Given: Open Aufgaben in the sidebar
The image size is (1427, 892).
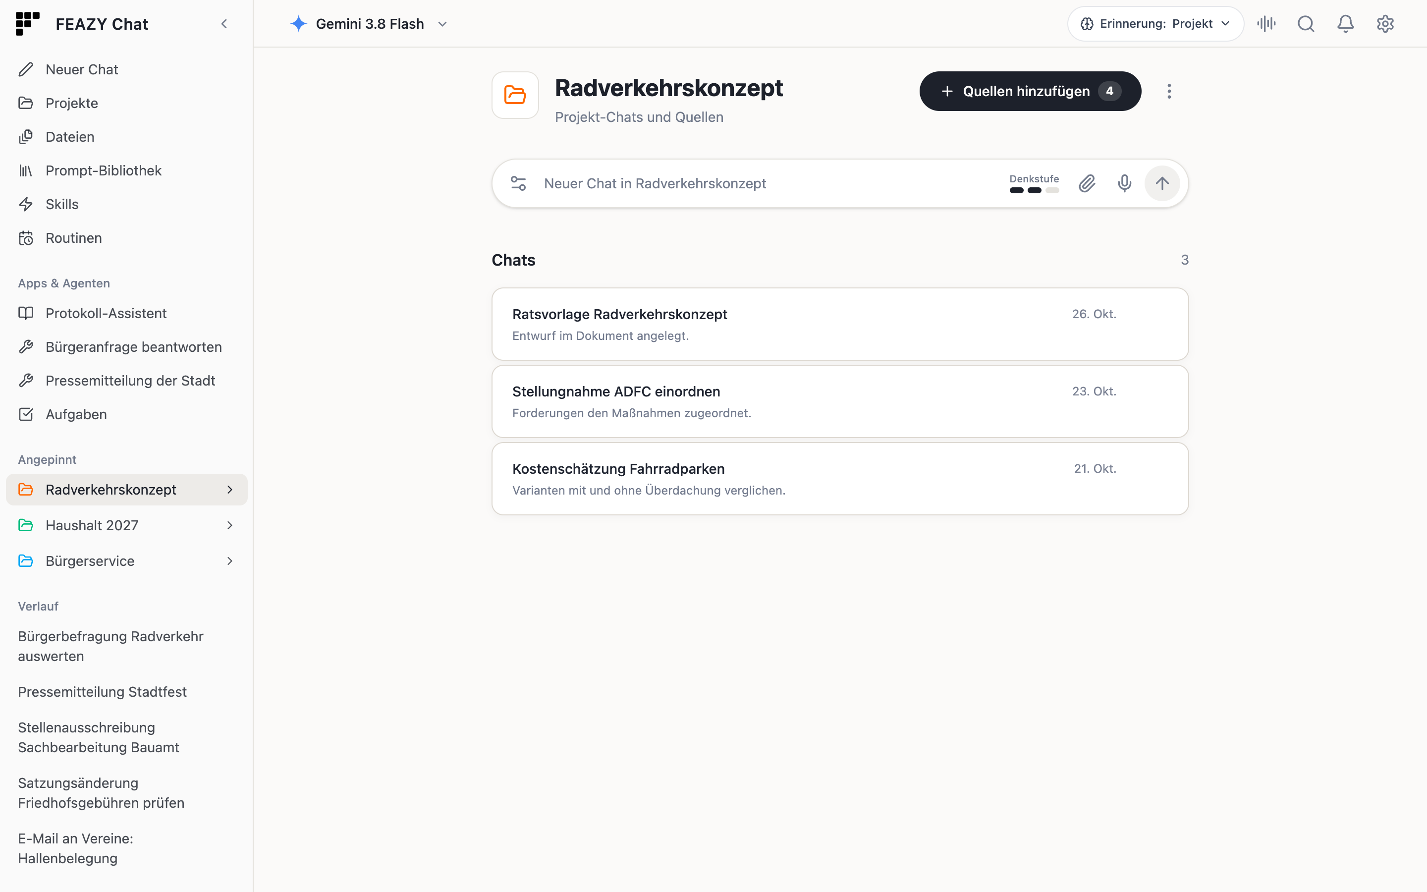Looking at the screenshot, I should [x=126, y=414].
